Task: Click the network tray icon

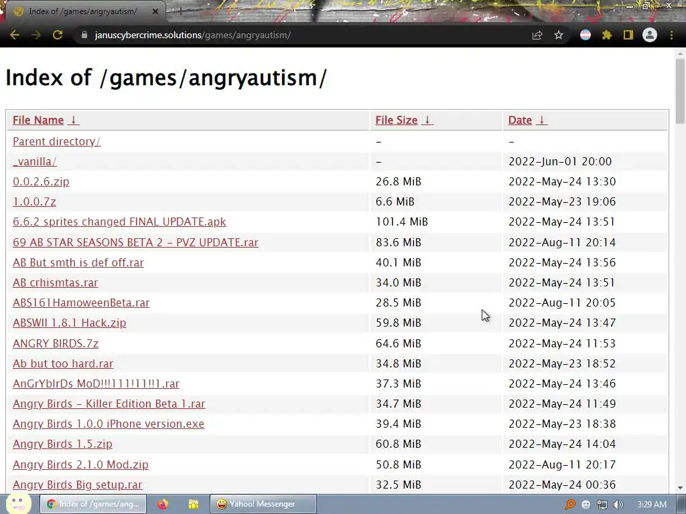Action: click(602, 505)
